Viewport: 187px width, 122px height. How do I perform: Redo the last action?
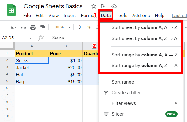click(23, 27)
